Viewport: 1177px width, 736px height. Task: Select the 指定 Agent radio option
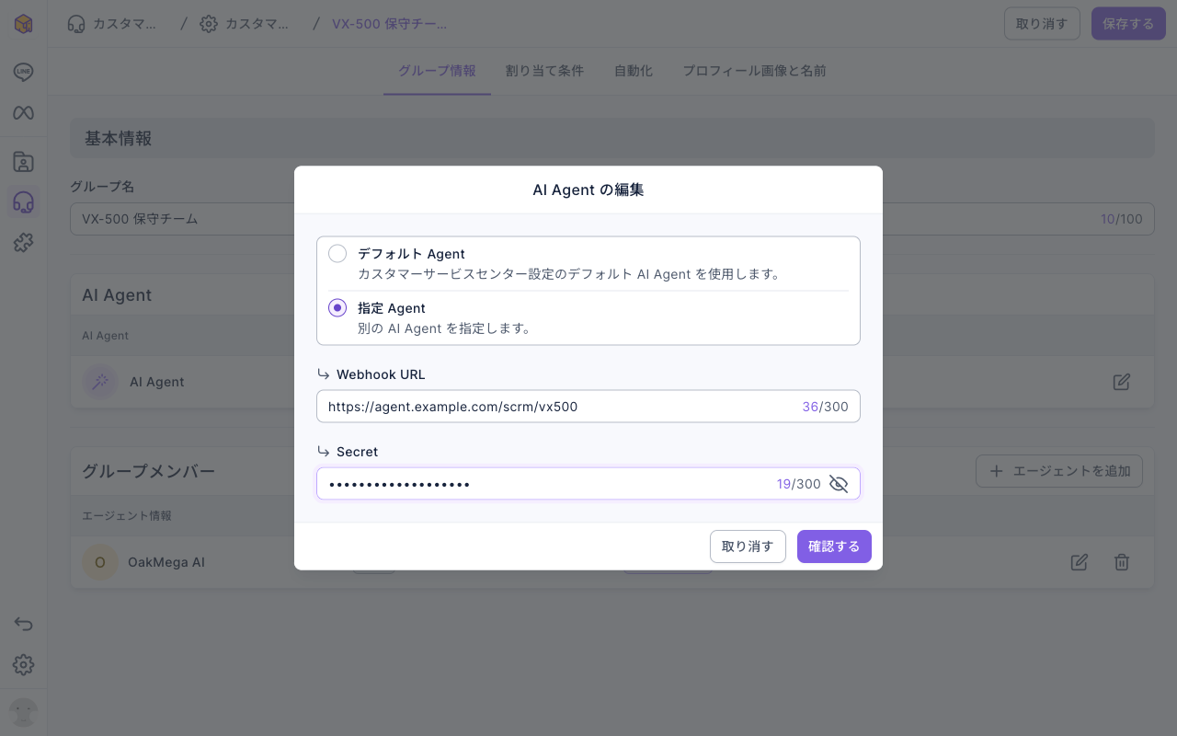point(337,308)
